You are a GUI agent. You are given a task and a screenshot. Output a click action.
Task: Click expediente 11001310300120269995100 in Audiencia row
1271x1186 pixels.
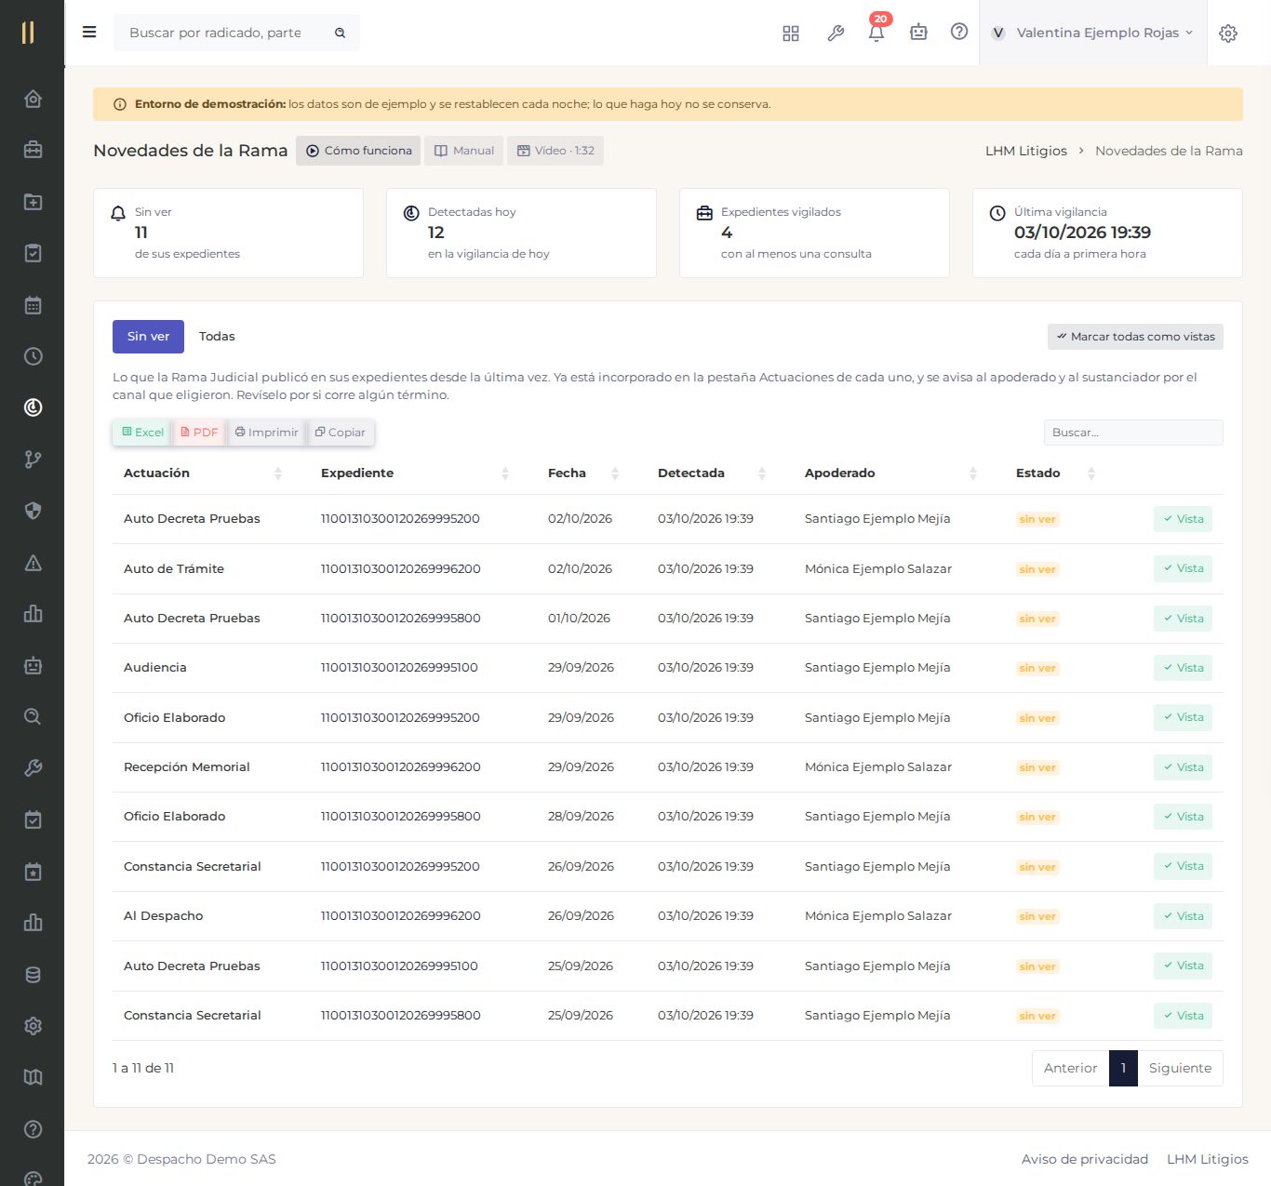click(399, 668)
